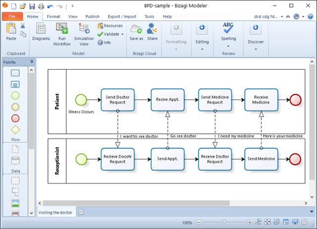Screen dimensions: 317x229
Task: Click the Share icon in Bizagi Cloud
Action: [x=152, y=28]
